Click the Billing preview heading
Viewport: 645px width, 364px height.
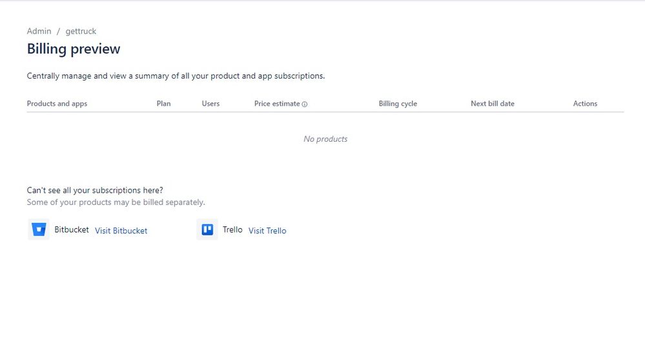(74, 49)
